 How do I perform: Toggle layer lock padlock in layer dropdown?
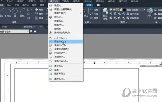[x=121, y=10]
